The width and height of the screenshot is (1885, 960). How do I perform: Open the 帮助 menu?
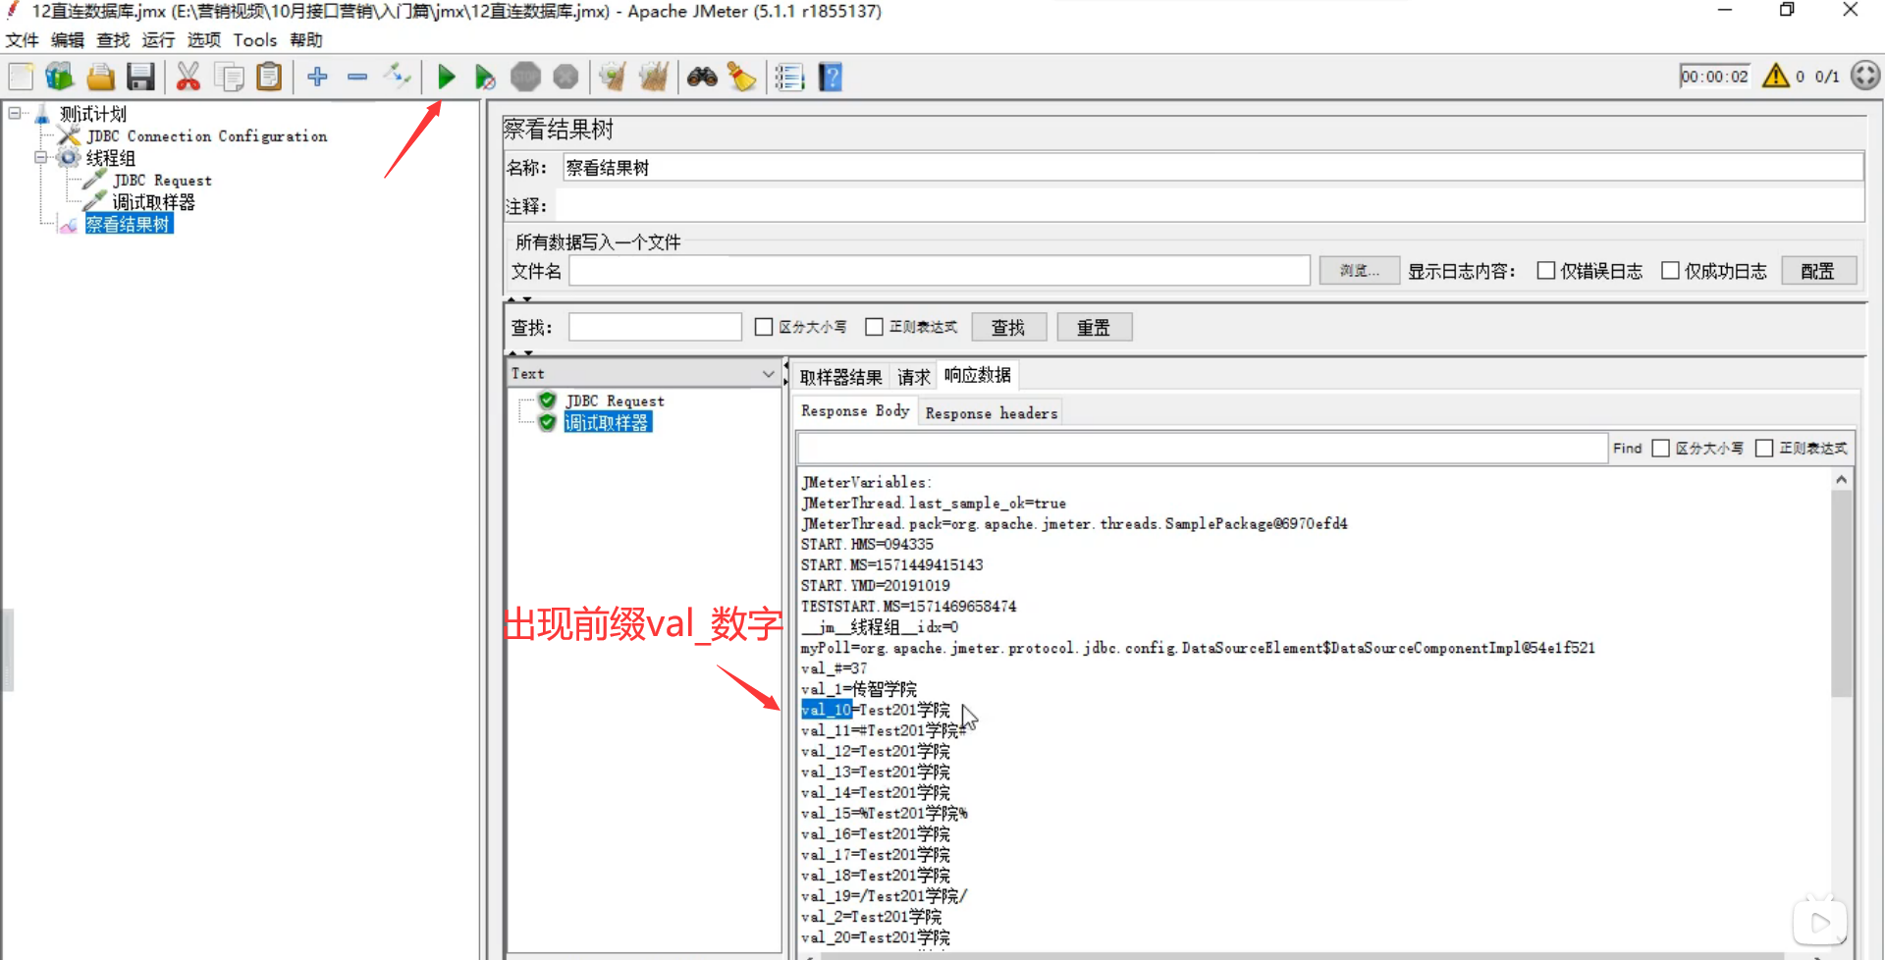306,40
